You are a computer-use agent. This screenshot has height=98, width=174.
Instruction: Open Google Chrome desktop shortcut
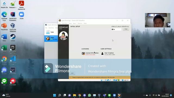(x=4, y=61)
